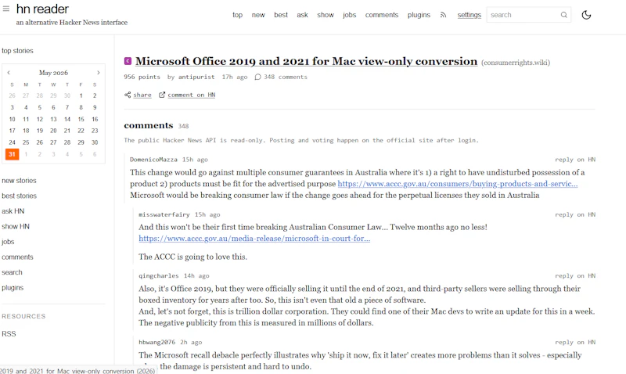Click comment on HN link
This screenshot has height=374, width=626.
click(x=191, y=95)
